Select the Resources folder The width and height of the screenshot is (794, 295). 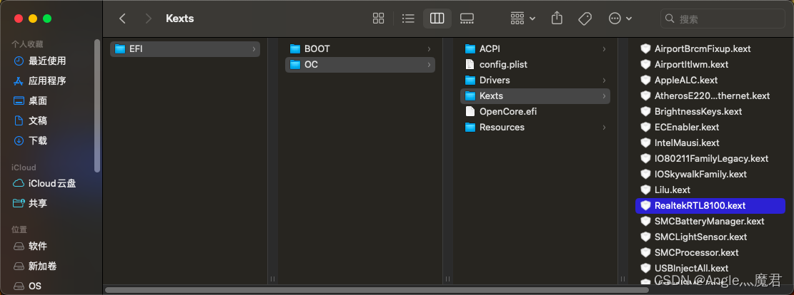click(535, 128)
